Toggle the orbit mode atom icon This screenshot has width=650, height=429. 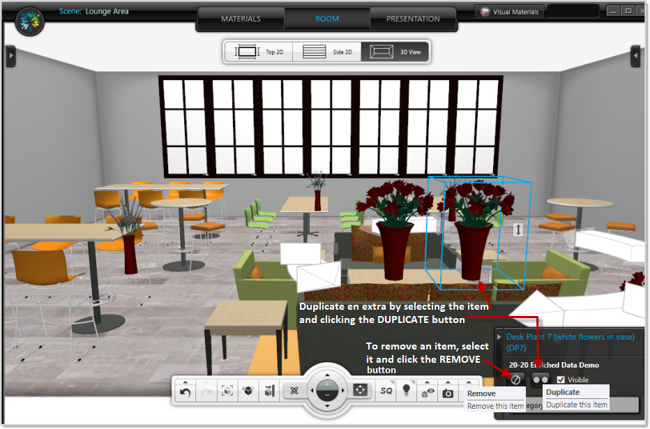(x=294, y=391)
